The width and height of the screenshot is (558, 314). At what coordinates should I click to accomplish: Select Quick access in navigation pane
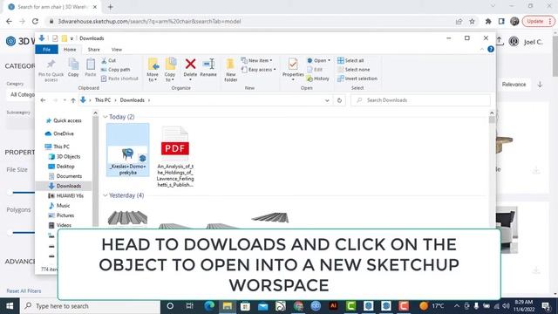64,120
